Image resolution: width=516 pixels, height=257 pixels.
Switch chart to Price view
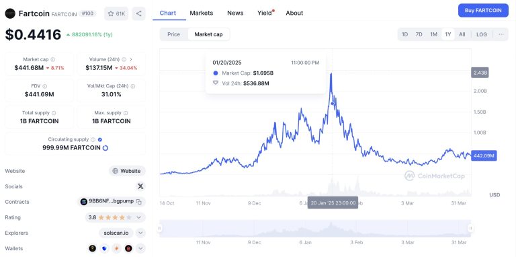(174, 34)
